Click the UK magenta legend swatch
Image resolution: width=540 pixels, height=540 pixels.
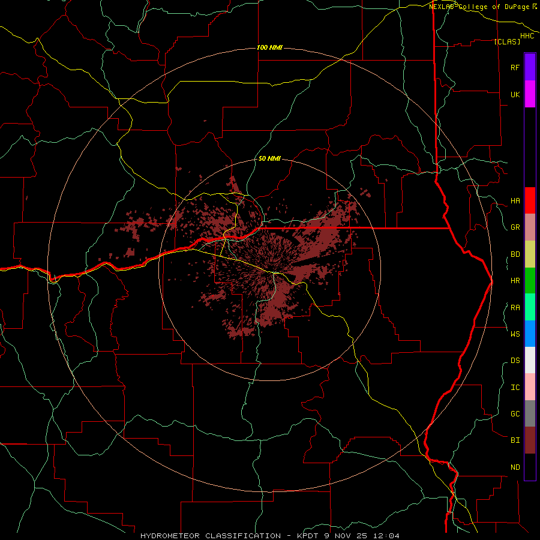pyautogui.click(x=530, y=94)
